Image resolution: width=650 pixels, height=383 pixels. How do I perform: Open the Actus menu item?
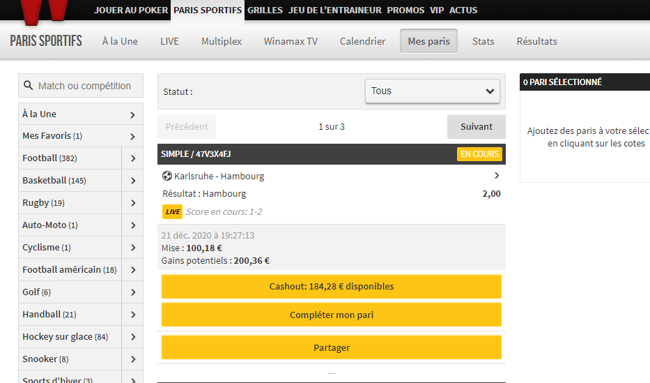pos(463,10)
